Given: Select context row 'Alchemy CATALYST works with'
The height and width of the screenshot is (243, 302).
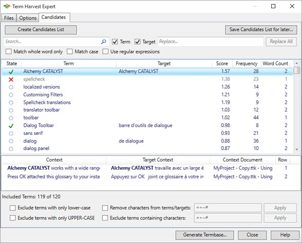Looking at the screenshot, I should coord(53,168).
